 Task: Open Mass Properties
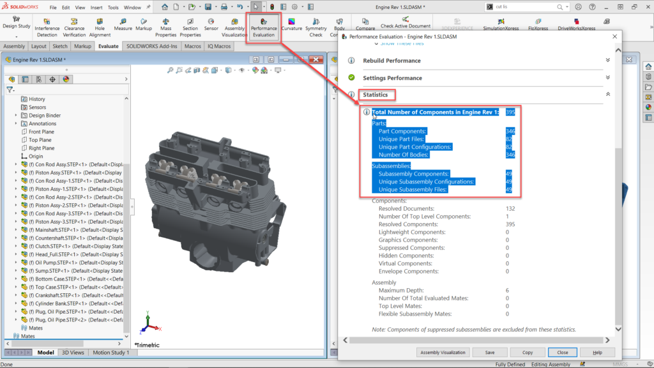click(x=165, y=27)
